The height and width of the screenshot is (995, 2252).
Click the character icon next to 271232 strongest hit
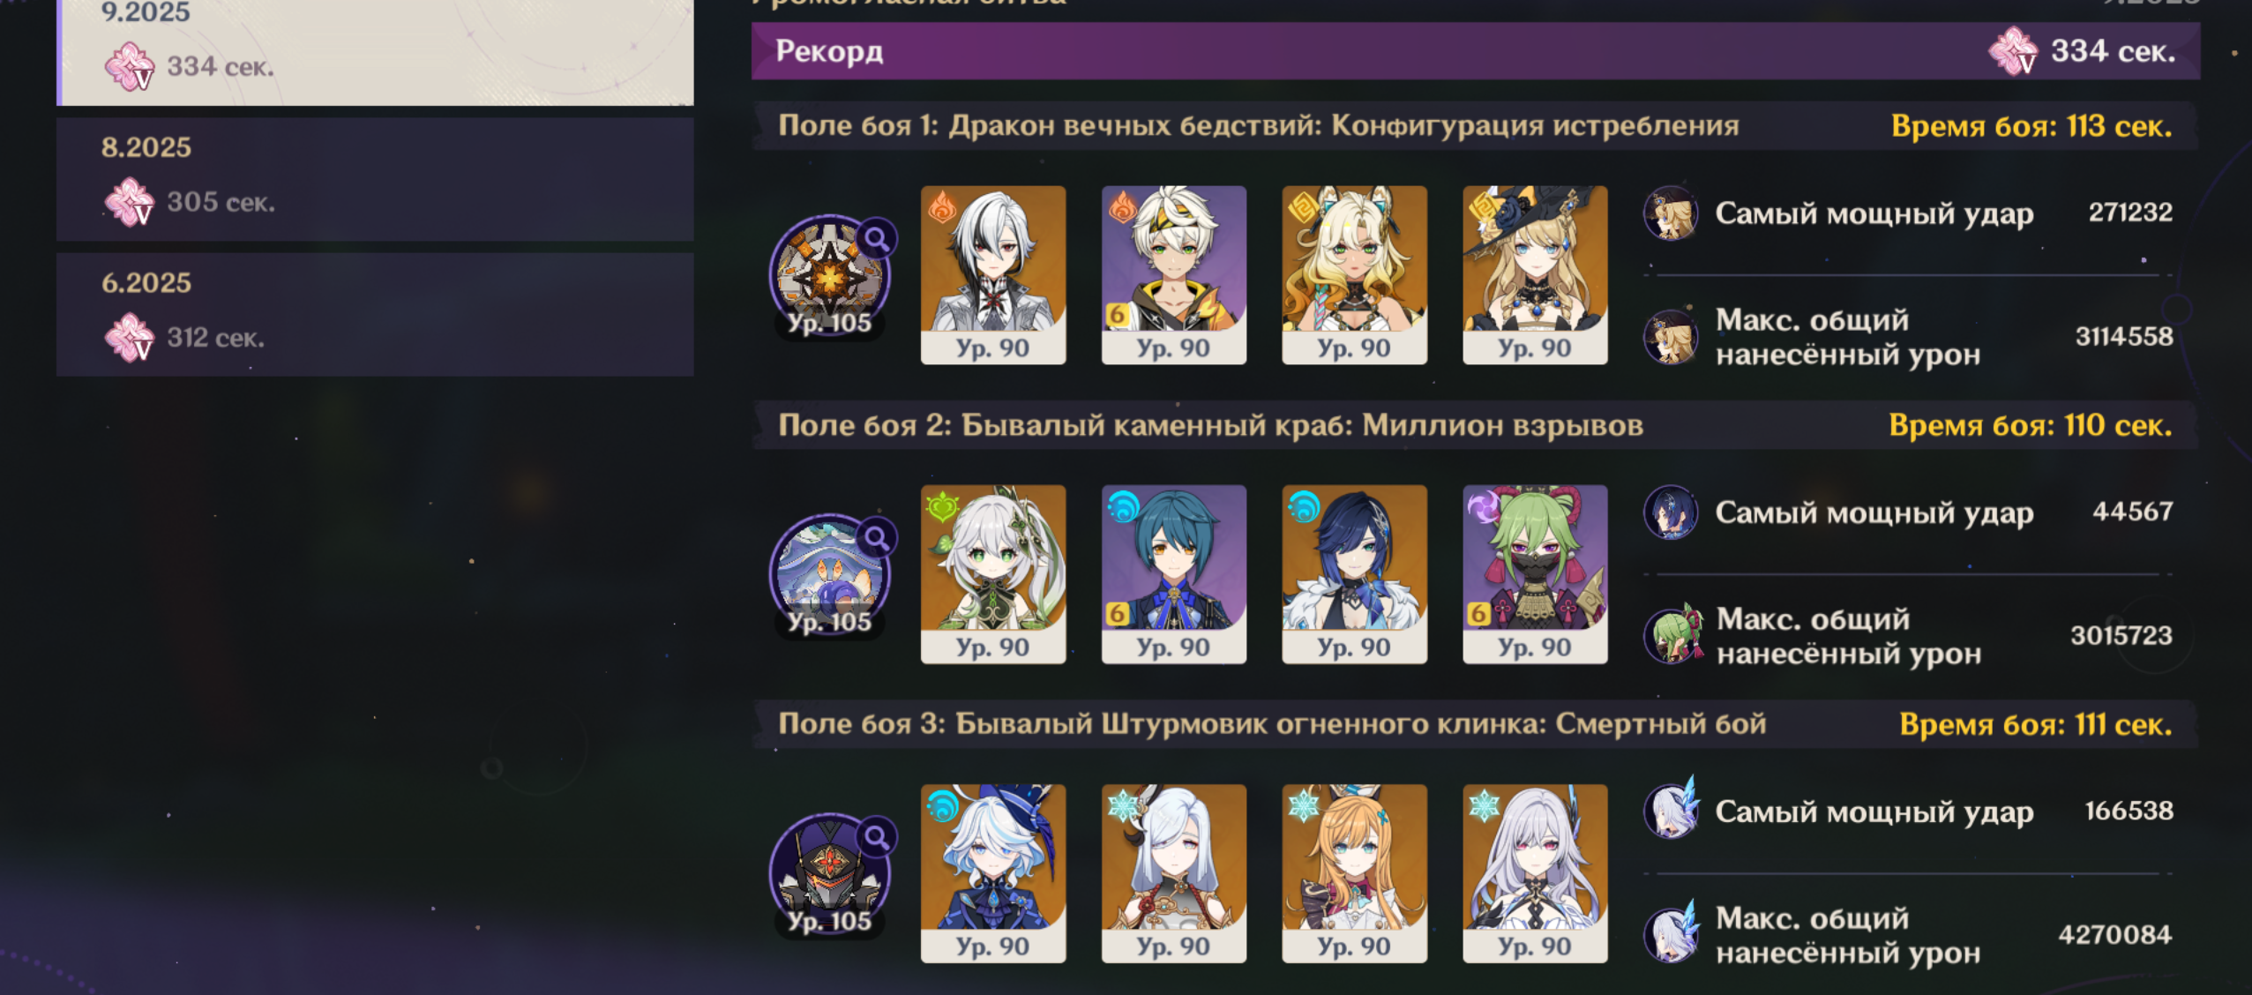pos(1671,213)
